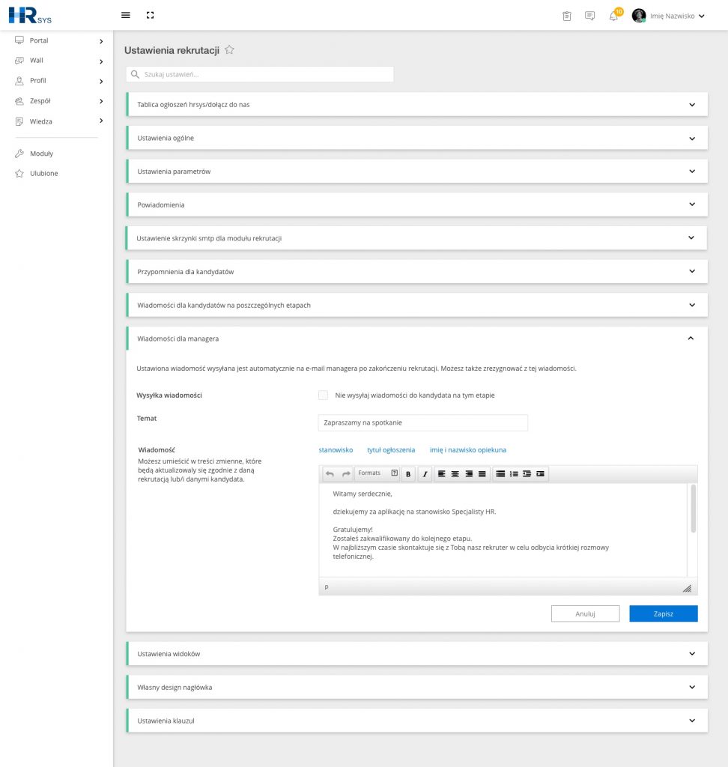
Task: Toggle italic formatting in the message editor
Action: (425, 473)
